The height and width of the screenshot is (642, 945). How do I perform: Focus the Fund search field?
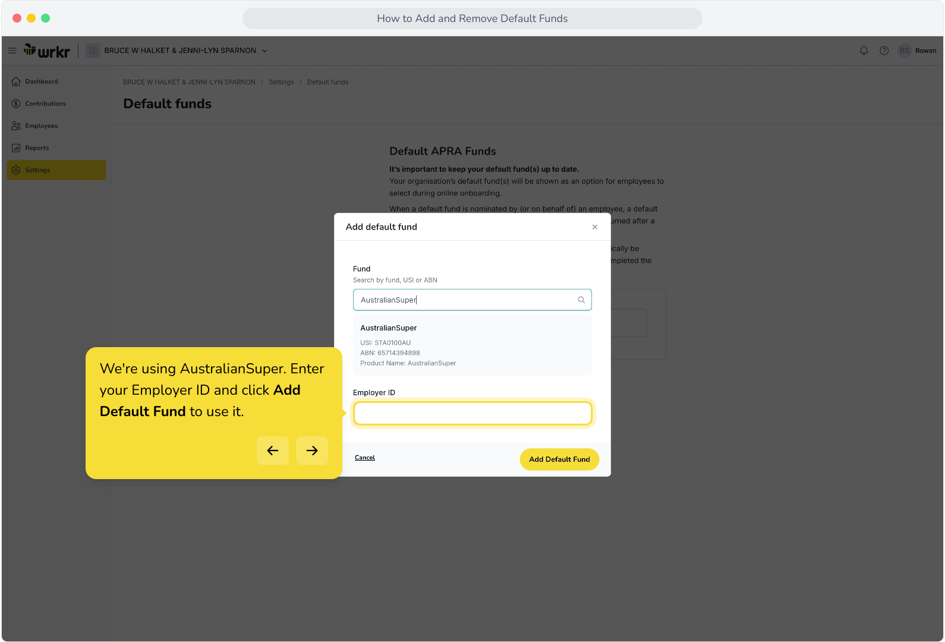point(472,300)
